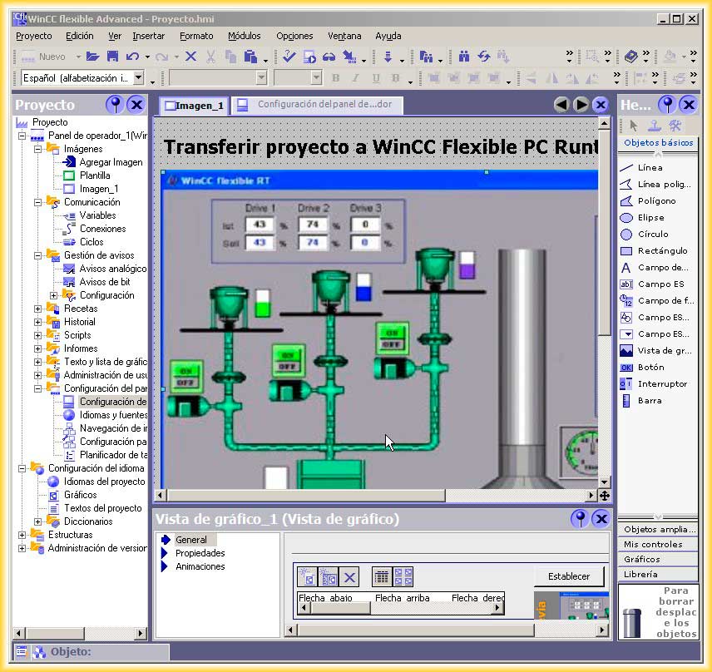Add an Interruptor switch object
Image resolution: width=712 pixels, height=672 pixels.
[661, 383]
